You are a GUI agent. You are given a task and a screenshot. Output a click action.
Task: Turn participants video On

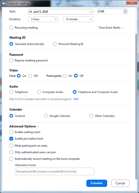(65, 76)
